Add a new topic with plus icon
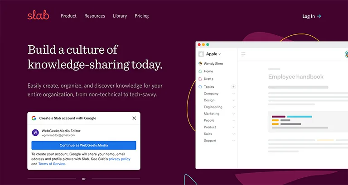Screen dimensions: 348x185 coord(233,86)
